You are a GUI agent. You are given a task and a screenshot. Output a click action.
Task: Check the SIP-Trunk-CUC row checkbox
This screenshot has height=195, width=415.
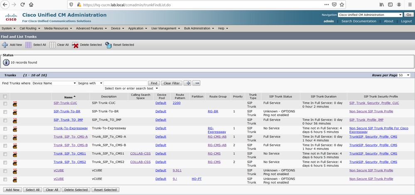click(x=5, y=104)
